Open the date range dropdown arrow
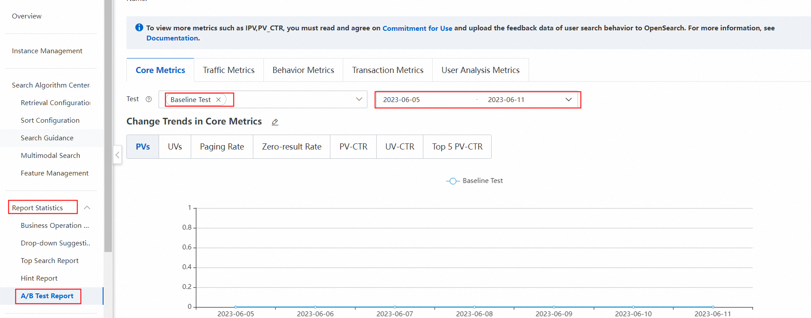Viewport: 811px width, 318px height. (x=568, y=100)
